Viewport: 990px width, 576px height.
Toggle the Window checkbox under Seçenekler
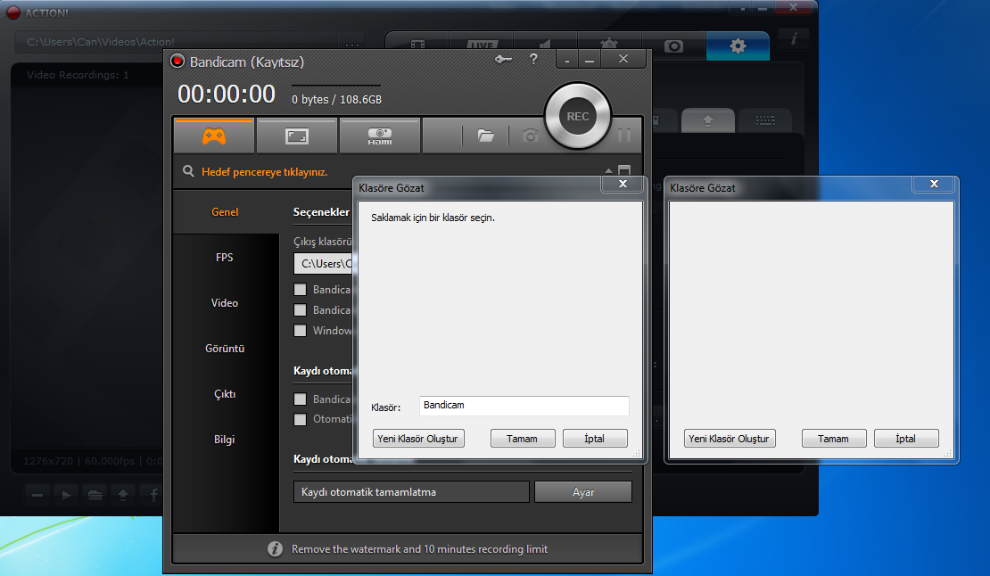point(300,330)
